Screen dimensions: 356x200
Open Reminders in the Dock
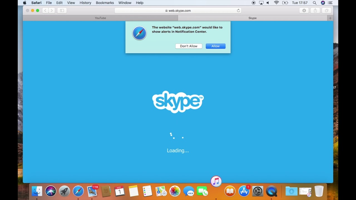click(x=147, y=191)
